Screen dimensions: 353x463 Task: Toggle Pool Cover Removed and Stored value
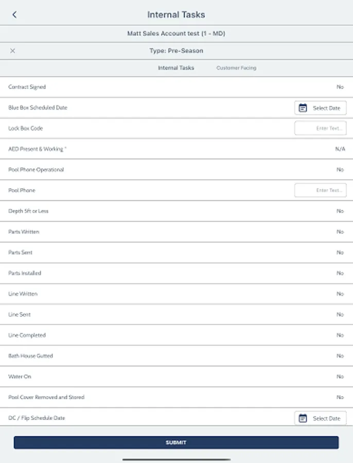[340, 397]
